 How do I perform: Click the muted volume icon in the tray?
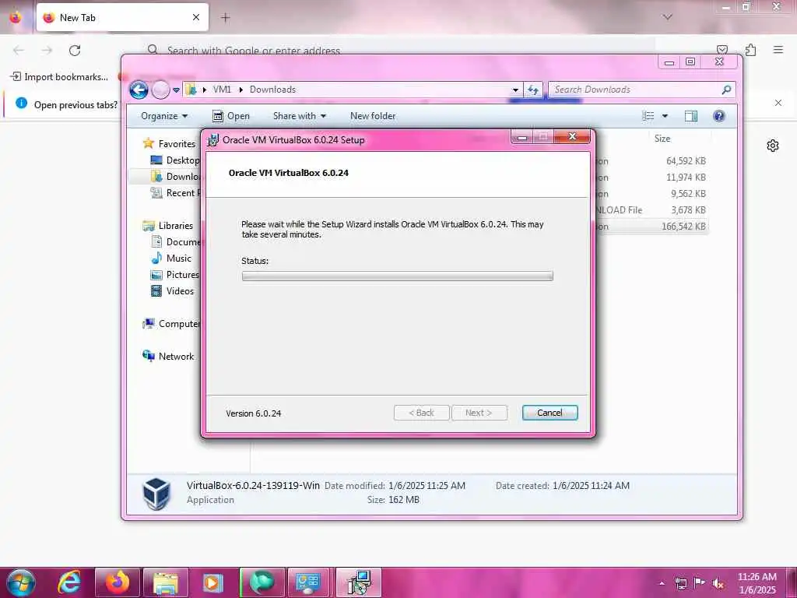click(718, 584)
